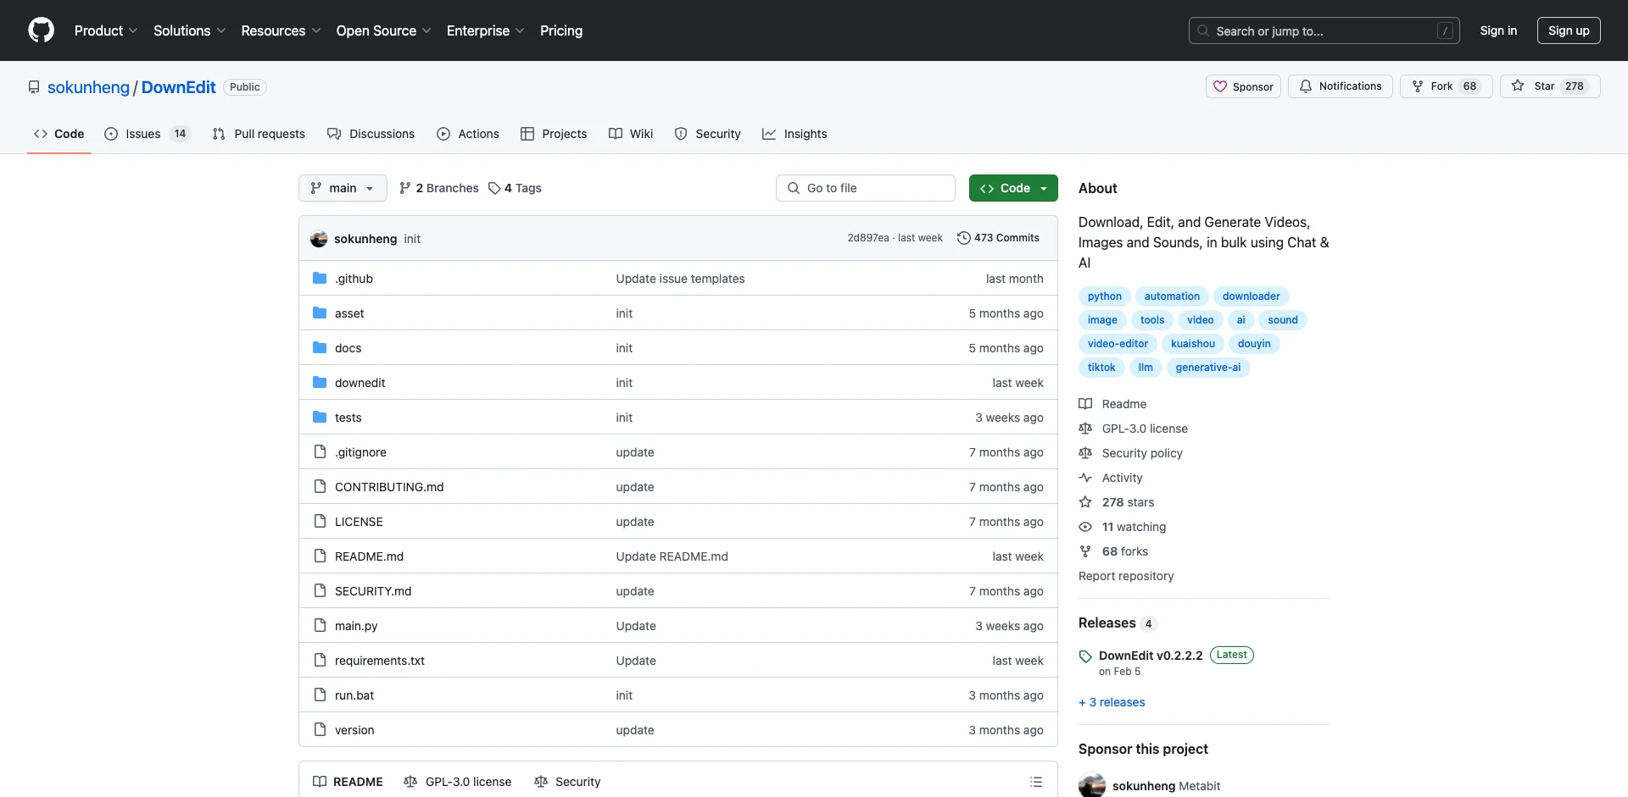Click the Notifications bell button
This screenshot has height=797, width=1628.
point(1340,86)
